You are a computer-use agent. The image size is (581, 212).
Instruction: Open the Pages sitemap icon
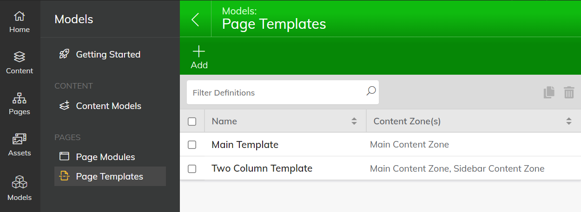tap(19, 98)
